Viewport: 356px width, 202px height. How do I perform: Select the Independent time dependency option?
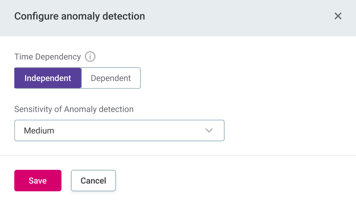(x=48, y=78)
